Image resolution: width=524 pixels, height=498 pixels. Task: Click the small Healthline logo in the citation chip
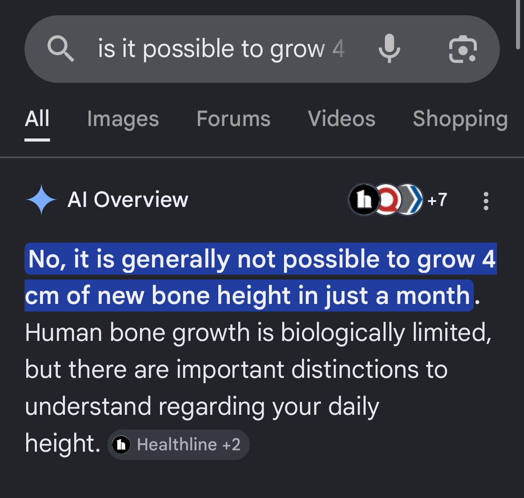(121, 445)
